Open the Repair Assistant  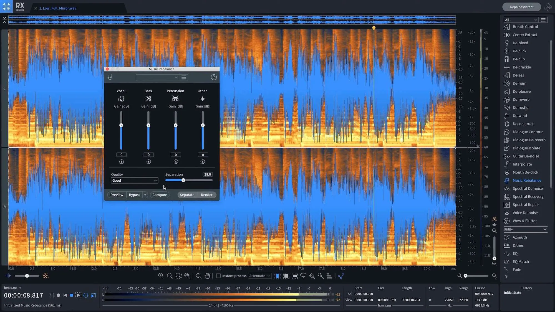pyautogui.click(x=521, y=7)
